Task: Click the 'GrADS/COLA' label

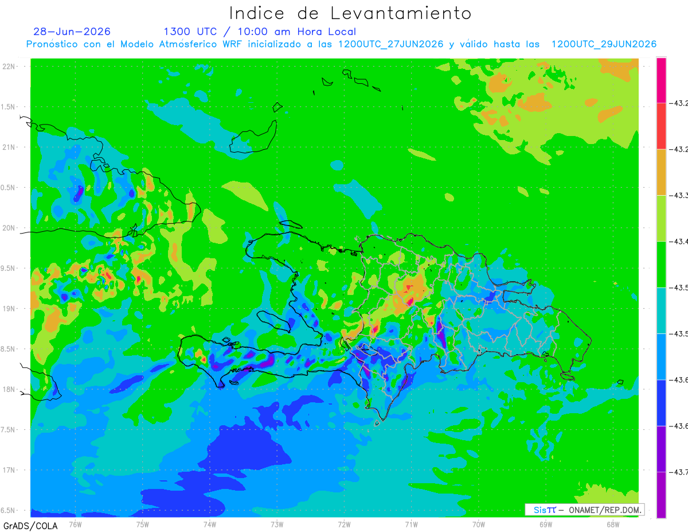Action: click(x=30, y=525)
